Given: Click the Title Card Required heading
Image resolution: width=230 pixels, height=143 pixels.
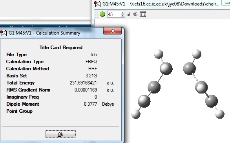Looking at the screenshot, I should click(x=61, y=48).
